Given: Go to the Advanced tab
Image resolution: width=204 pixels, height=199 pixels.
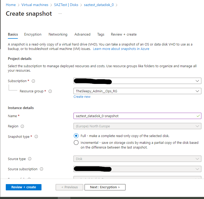Looking at the screenshot, I should tap(82, 34).
